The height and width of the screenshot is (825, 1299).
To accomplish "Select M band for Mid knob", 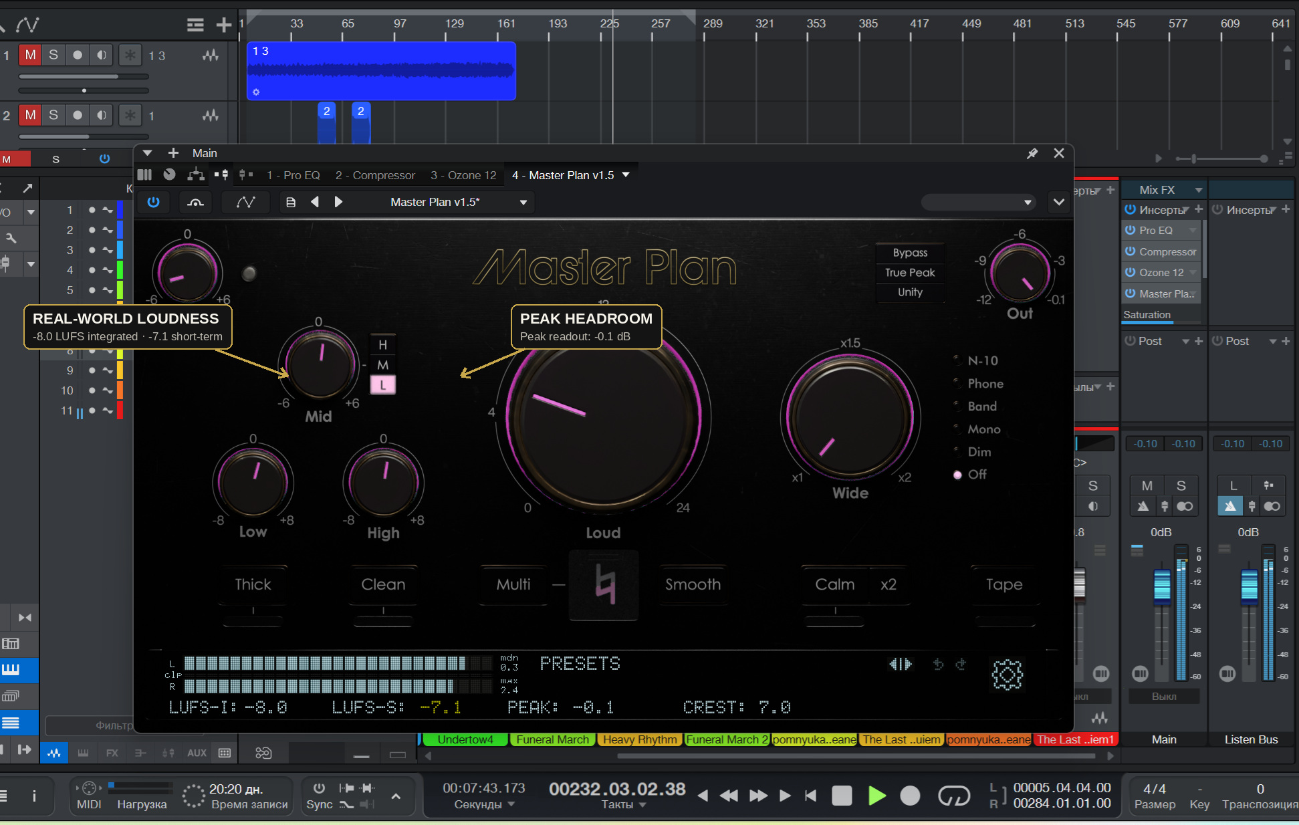I will click(x=383, y=365).
